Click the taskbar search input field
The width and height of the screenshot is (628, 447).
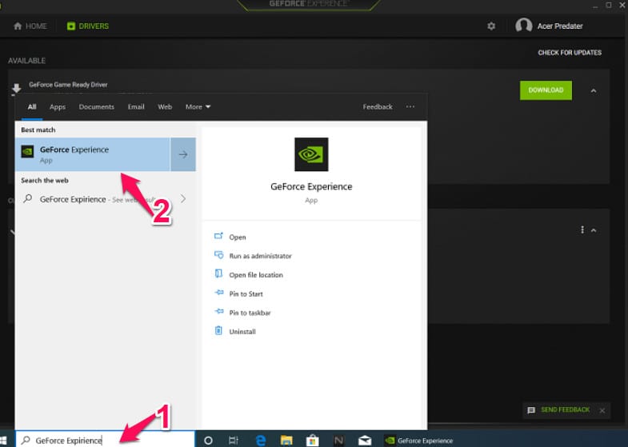coord(105,440)
